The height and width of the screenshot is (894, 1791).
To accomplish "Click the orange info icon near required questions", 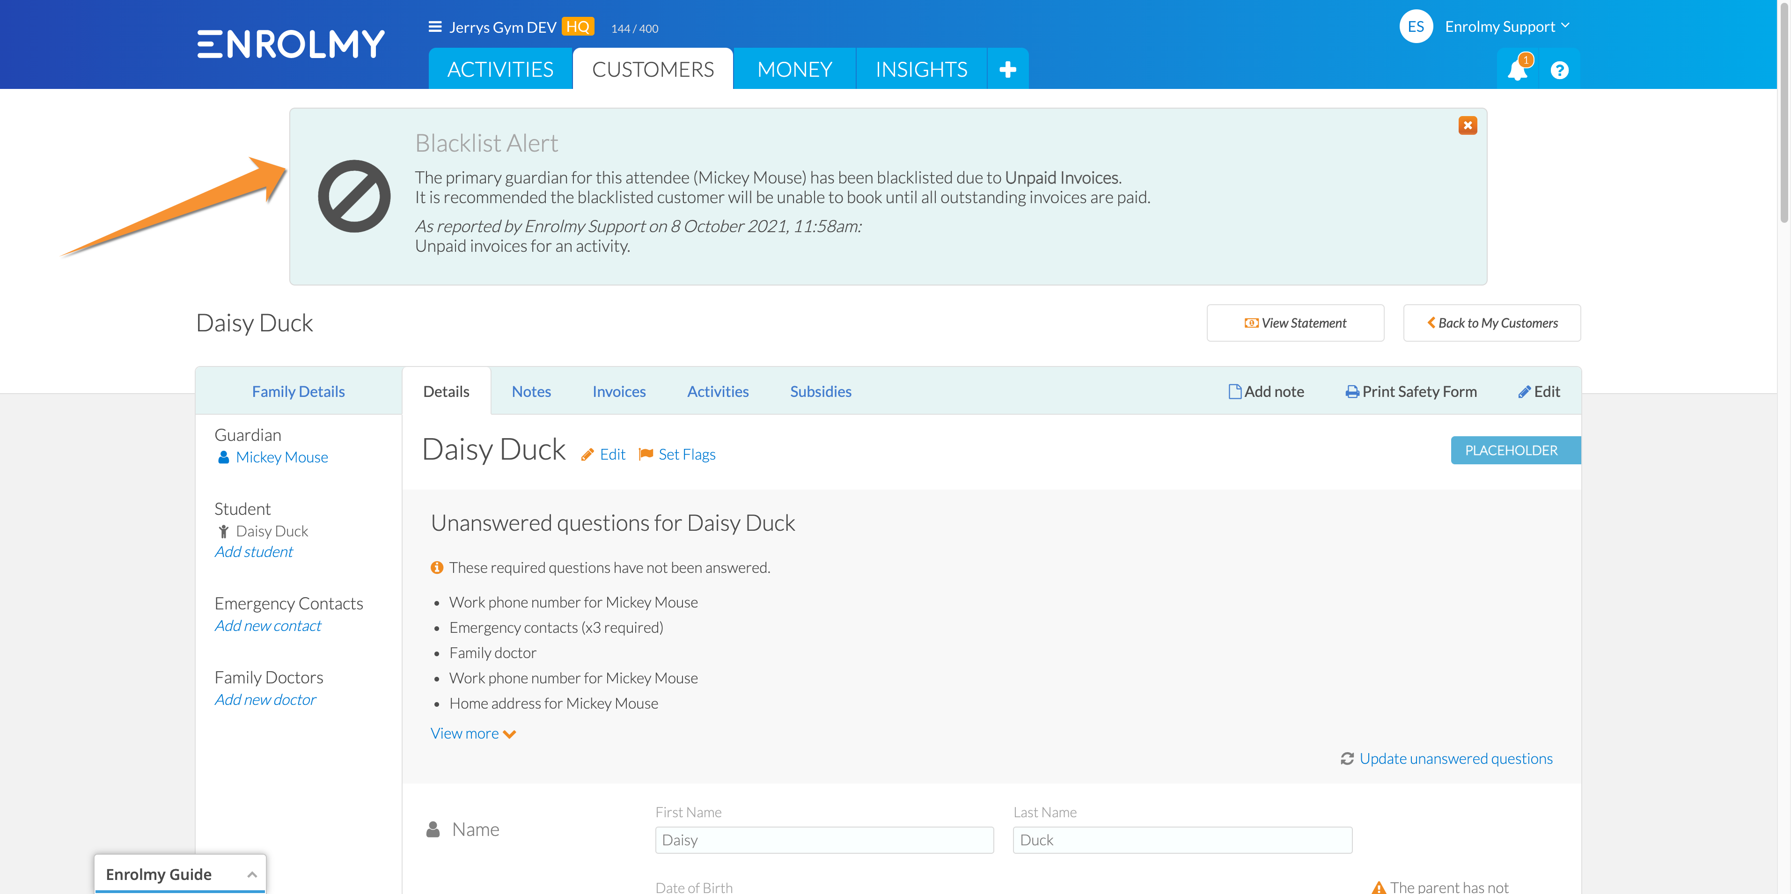I will click(437, 567).
